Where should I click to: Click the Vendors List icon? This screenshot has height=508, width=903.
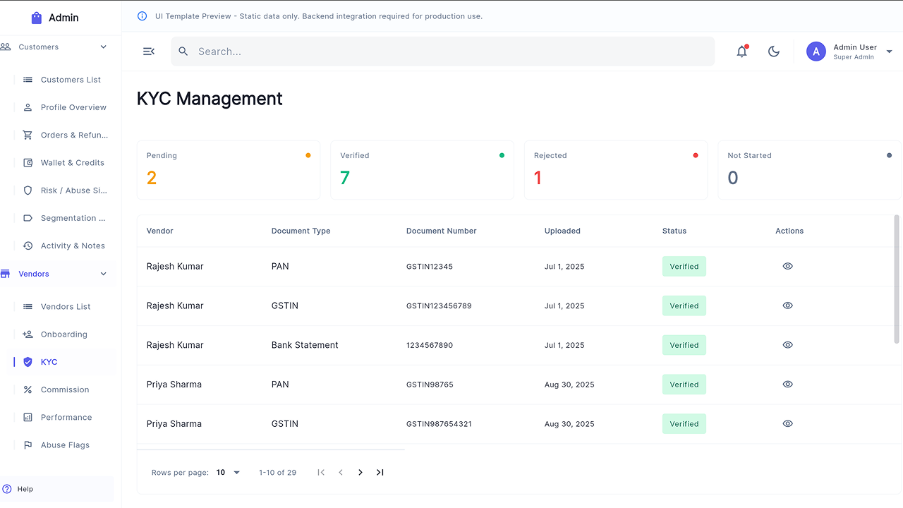[28, 307]
